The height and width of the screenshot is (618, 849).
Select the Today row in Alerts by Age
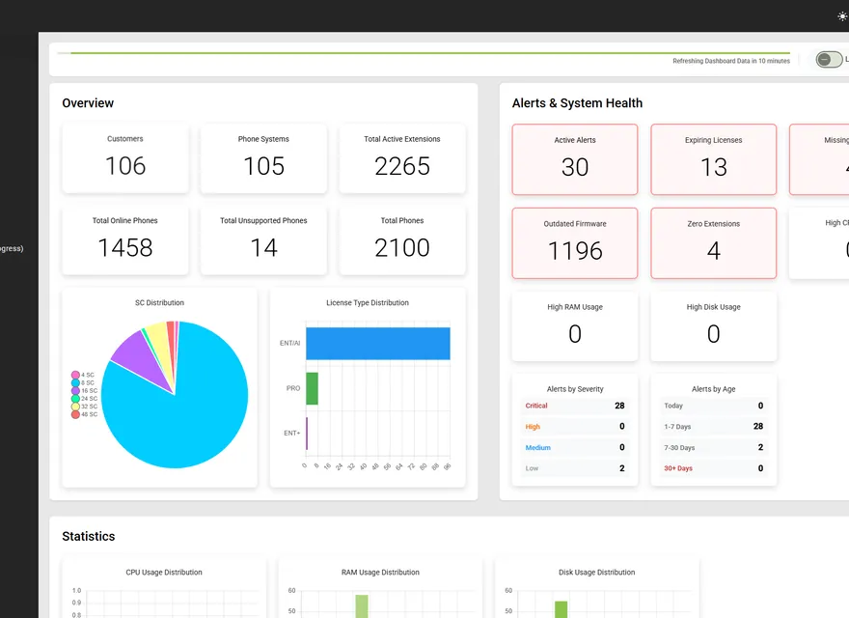click(x=714, y=406)
